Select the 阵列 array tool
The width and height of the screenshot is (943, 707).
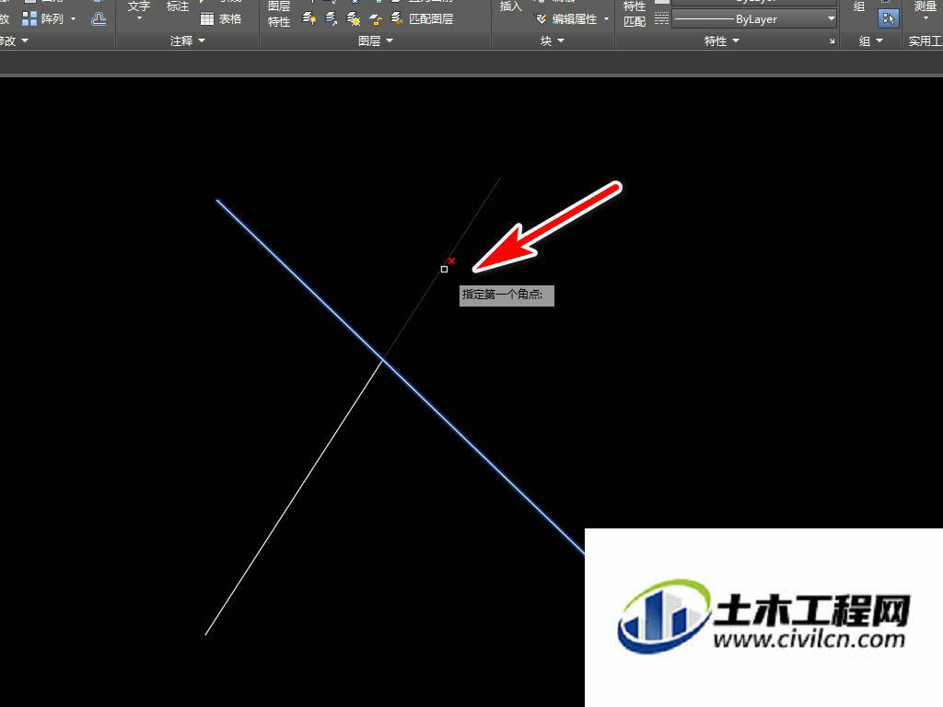point(42,19)
